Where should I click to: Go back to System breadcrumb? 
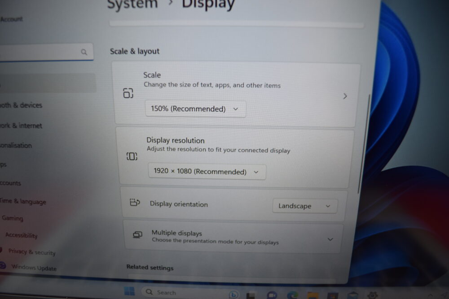pos(132,4)
